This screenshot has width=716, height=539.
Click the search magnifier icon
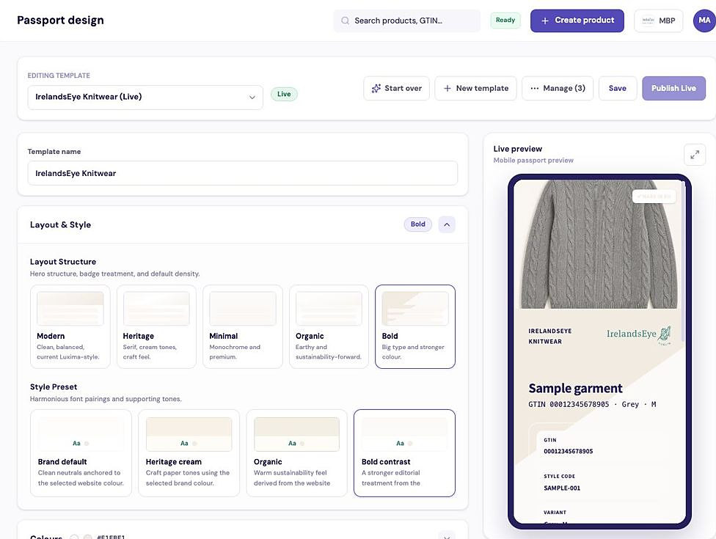pos(346,21)
